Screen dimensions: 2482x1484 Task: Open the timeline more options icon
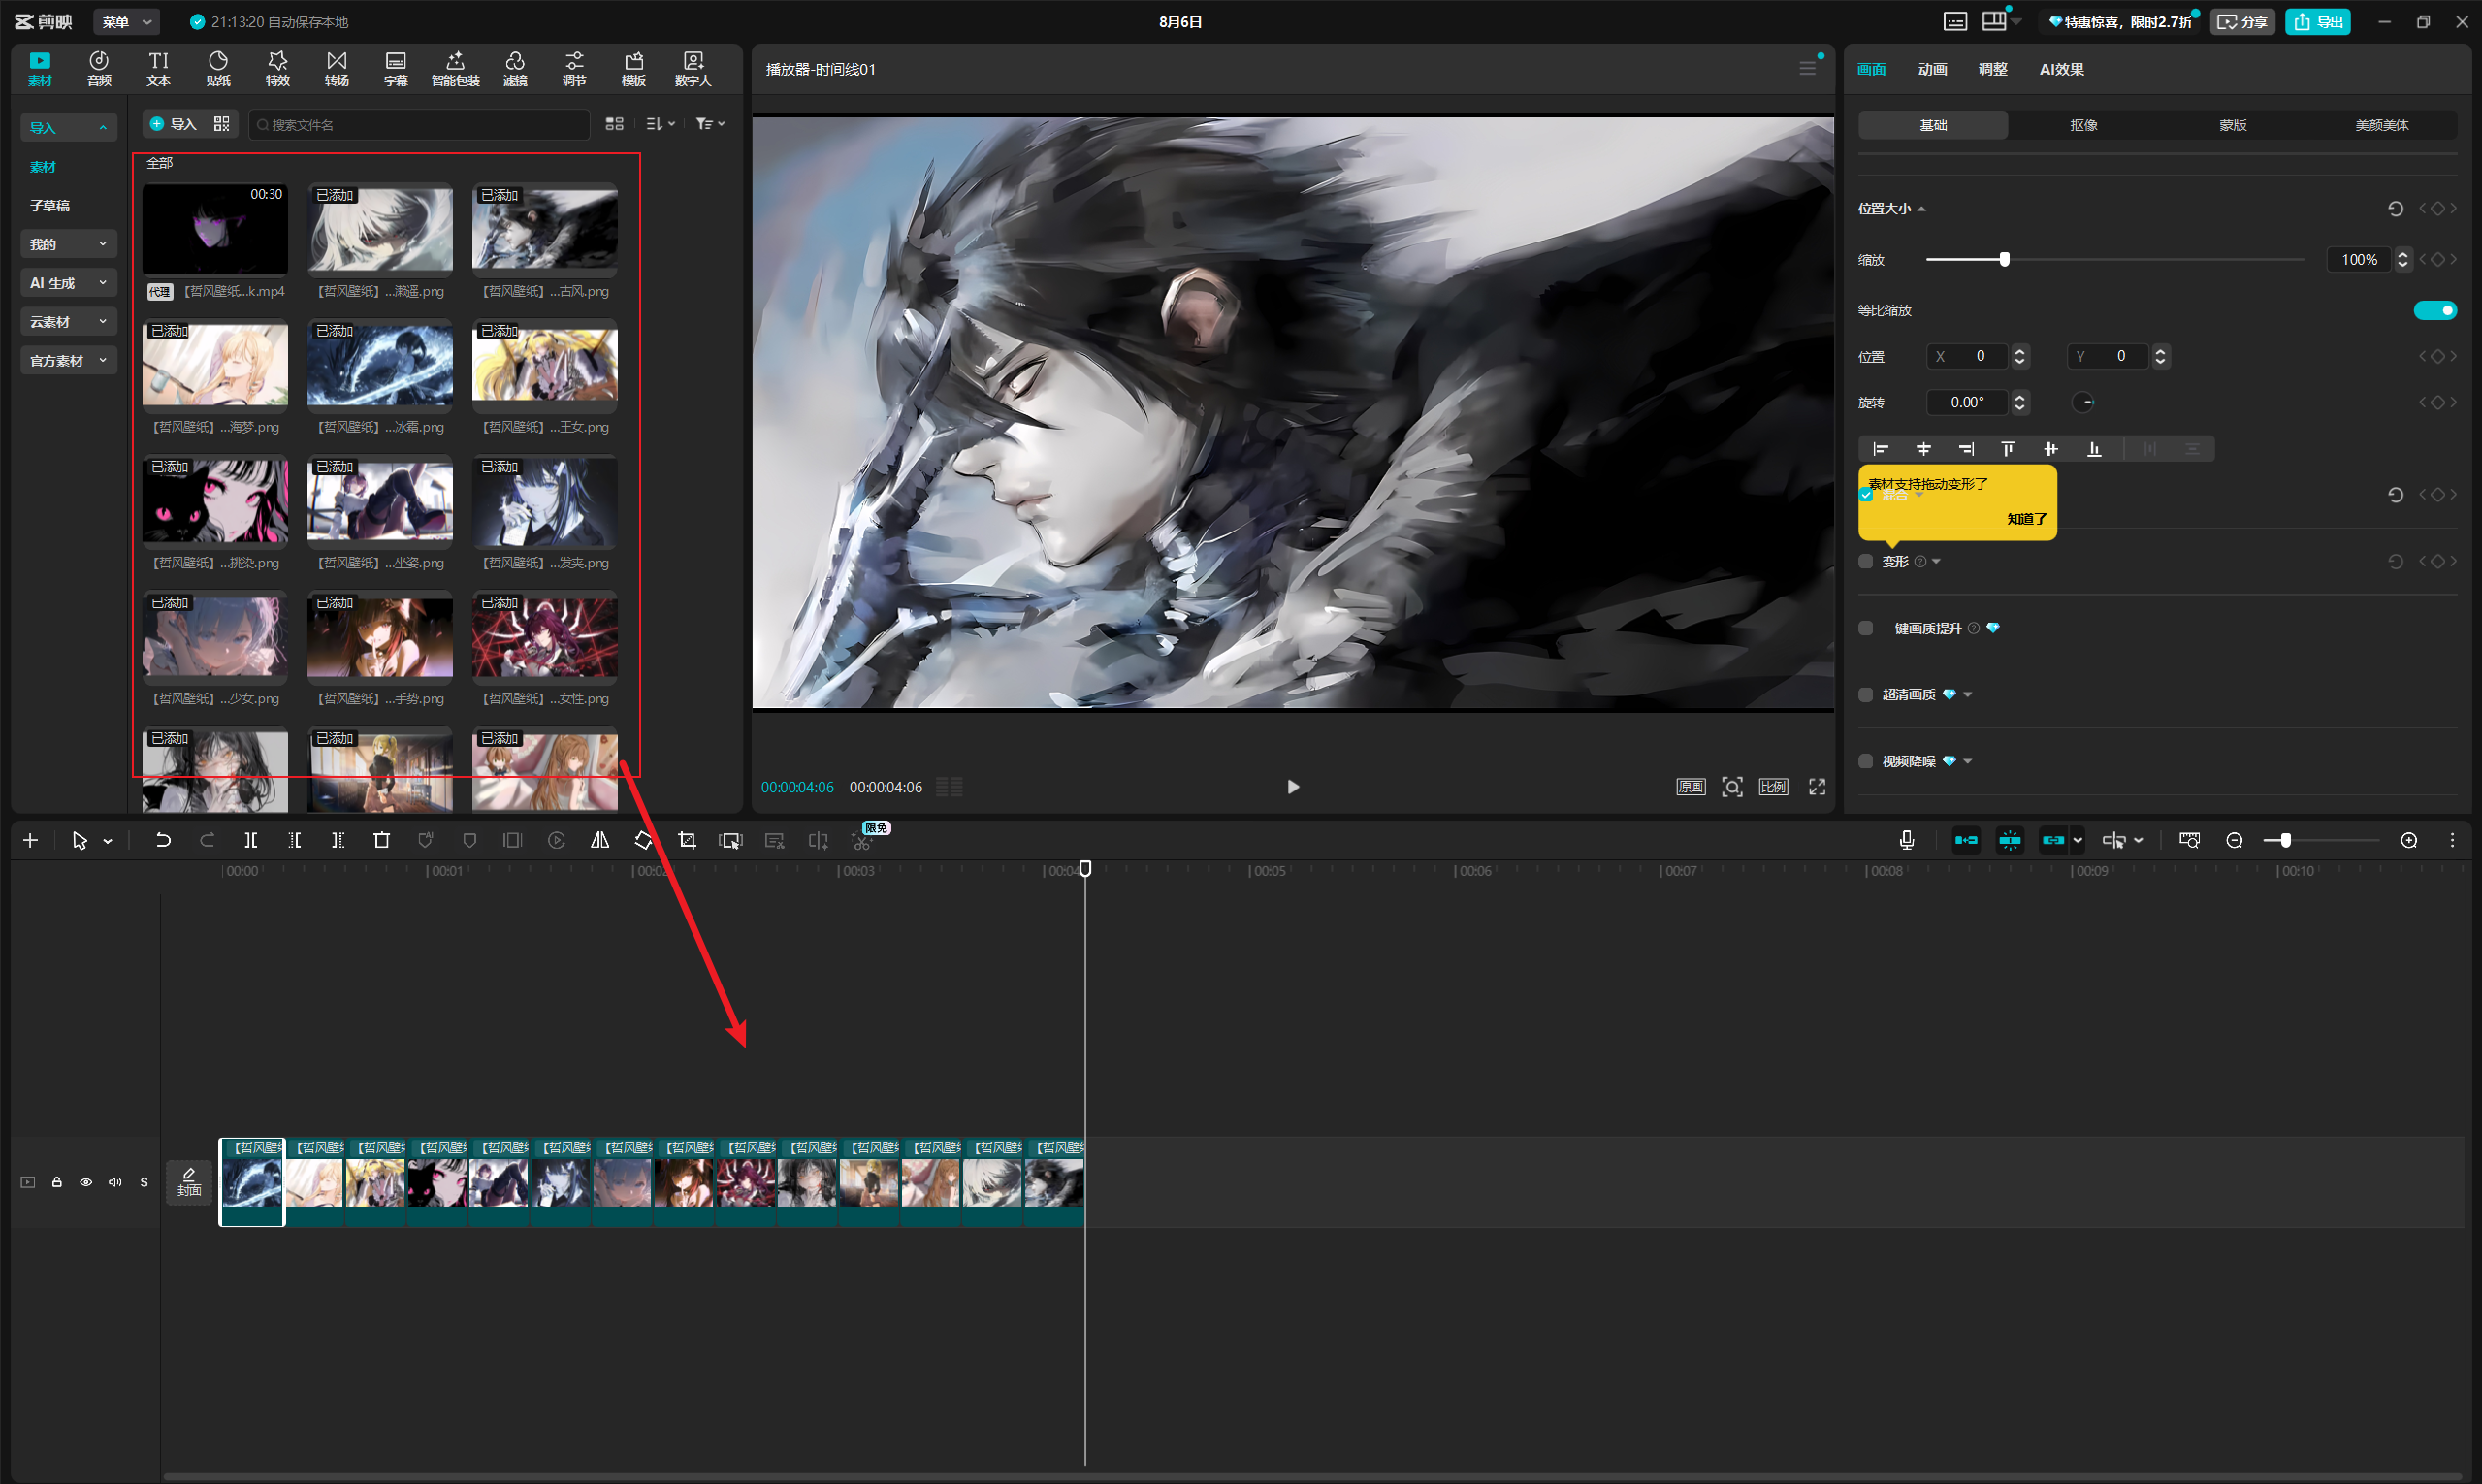[2452, 841]
